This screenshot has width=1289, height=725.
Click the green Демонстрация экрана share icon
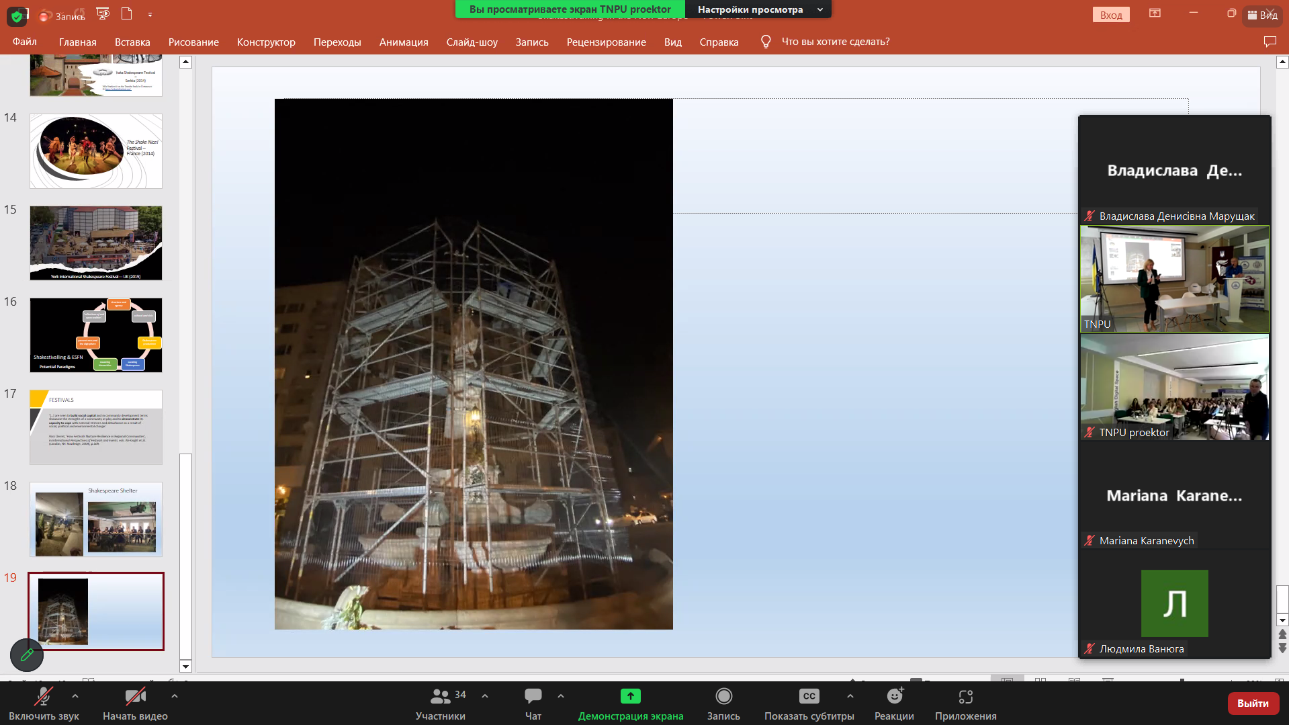pyautogui.click(x=630, y=696)
